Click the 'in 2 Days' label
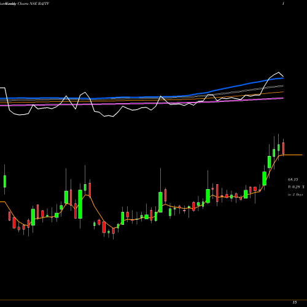 pyautogui.click(x=295, y=195)
